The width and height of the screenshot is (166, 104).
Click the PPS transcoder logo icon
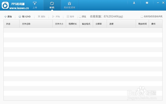[5, 5]
